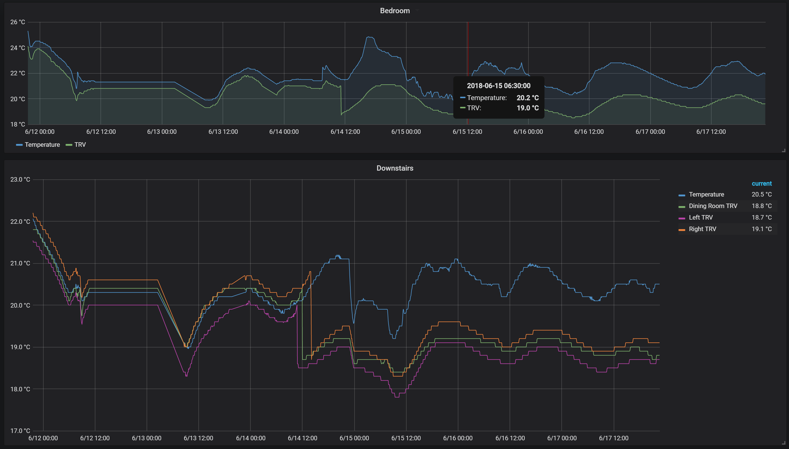Click green TRV color swatch in Bedroom legend

click(x=69, y=145)
